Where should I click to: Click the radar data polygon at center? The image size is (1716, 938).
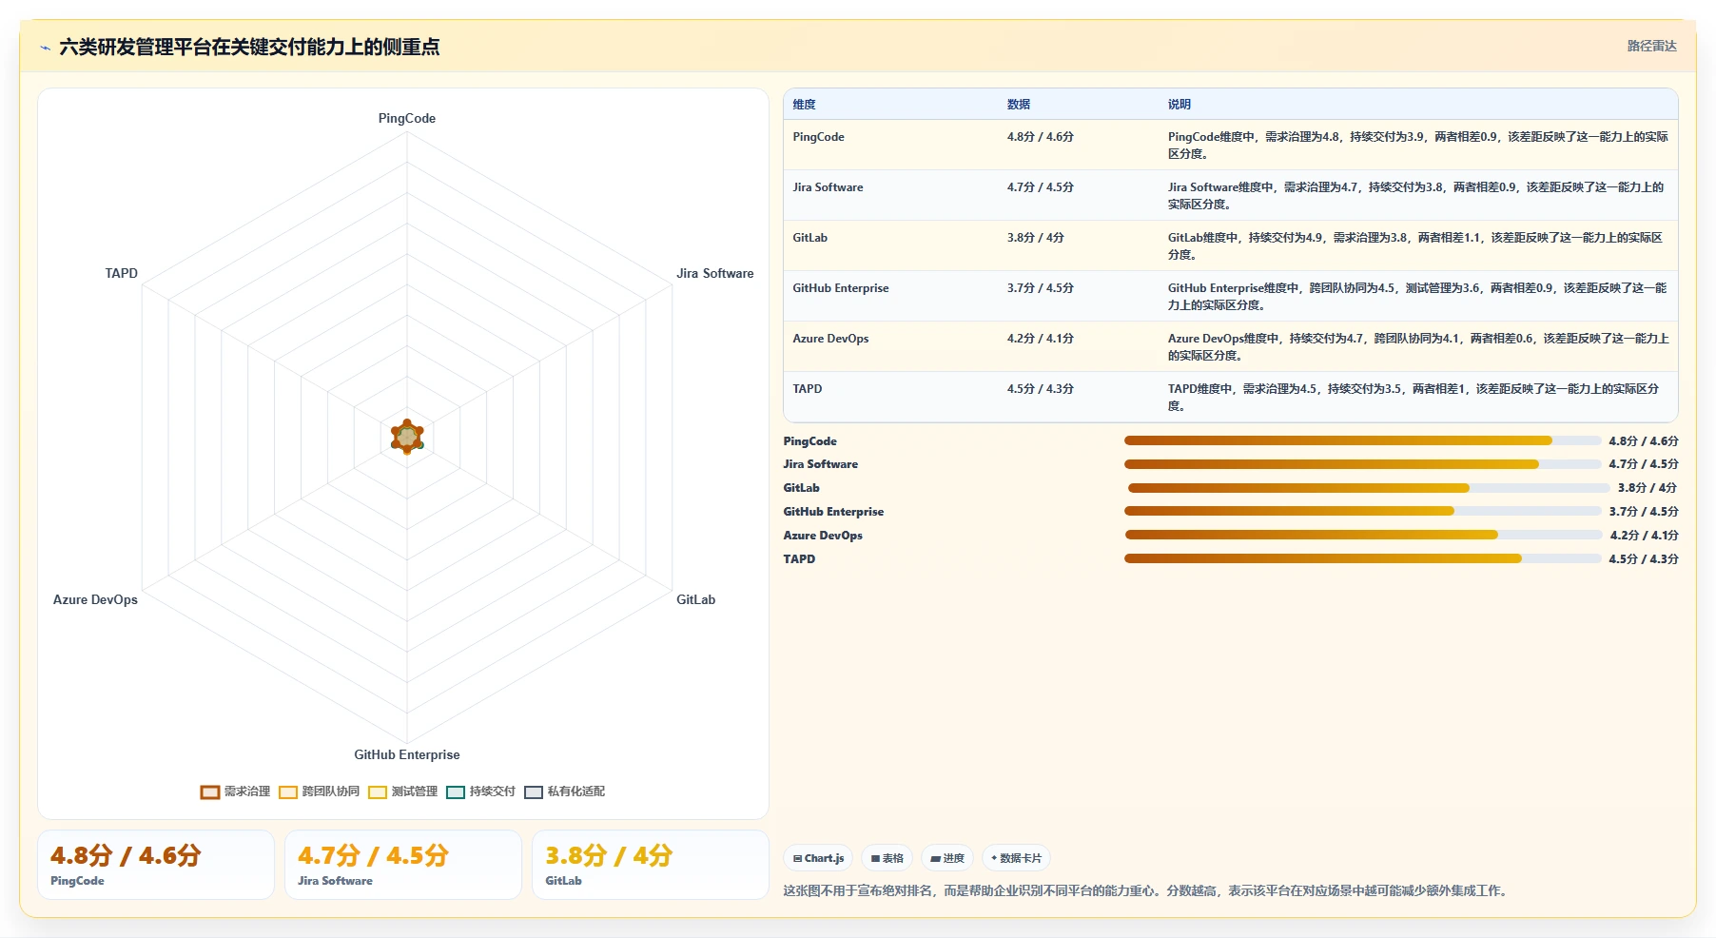point(407,437)
